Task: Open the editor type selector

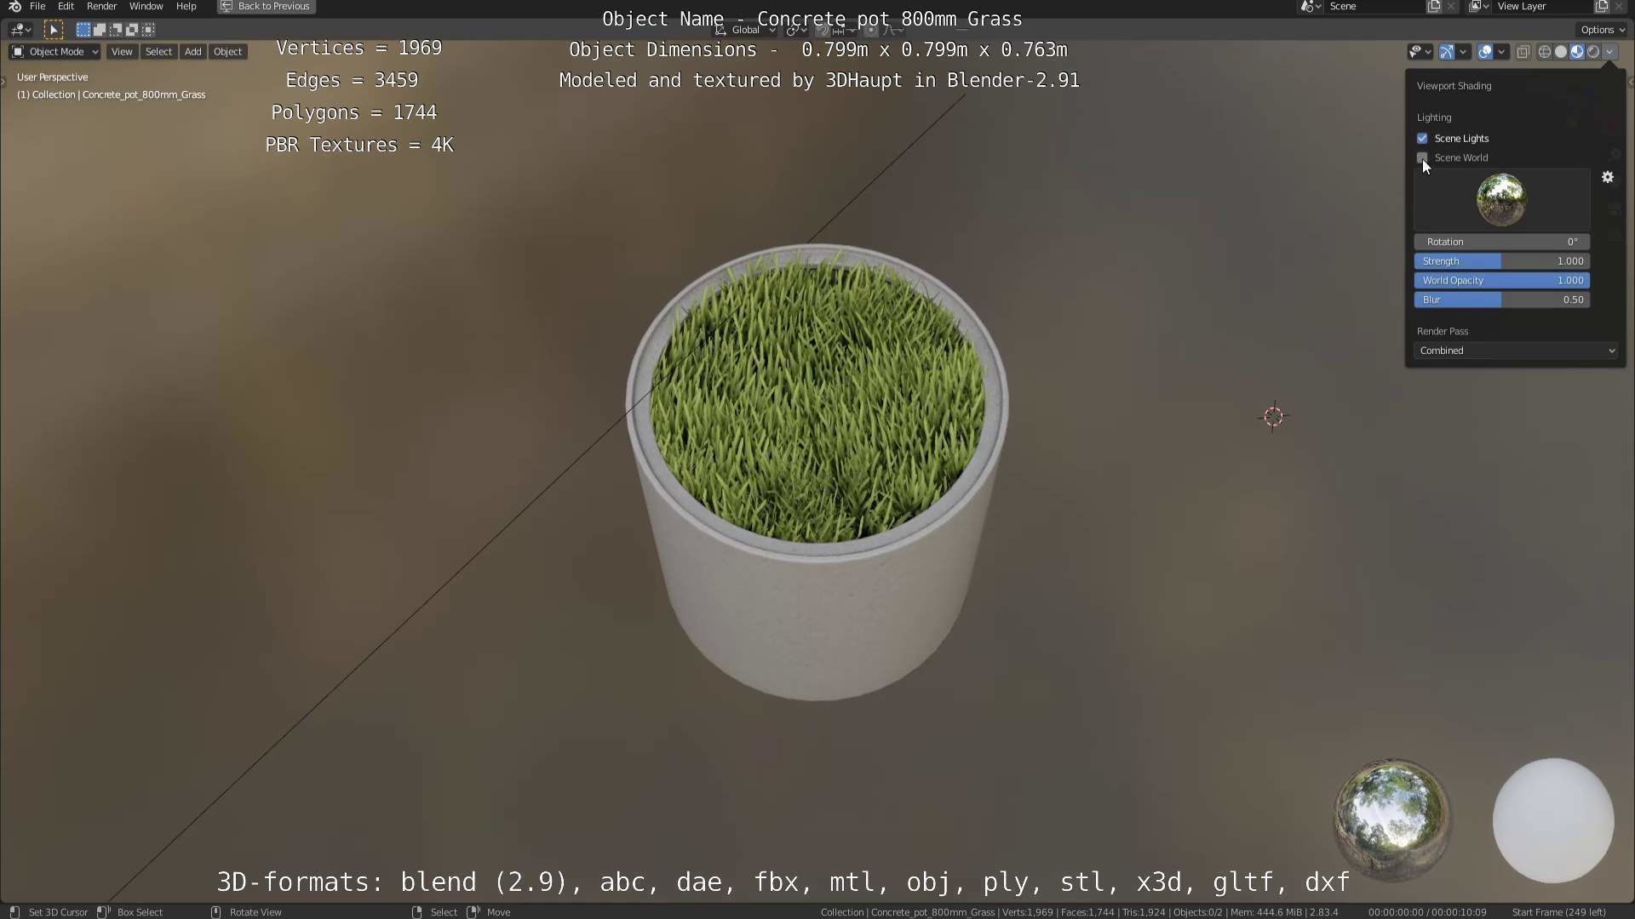Action: click(21, 30)
